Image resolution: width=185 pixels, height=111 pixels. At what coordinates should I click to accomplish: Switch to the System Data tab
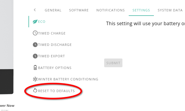(x=170, y=10)
